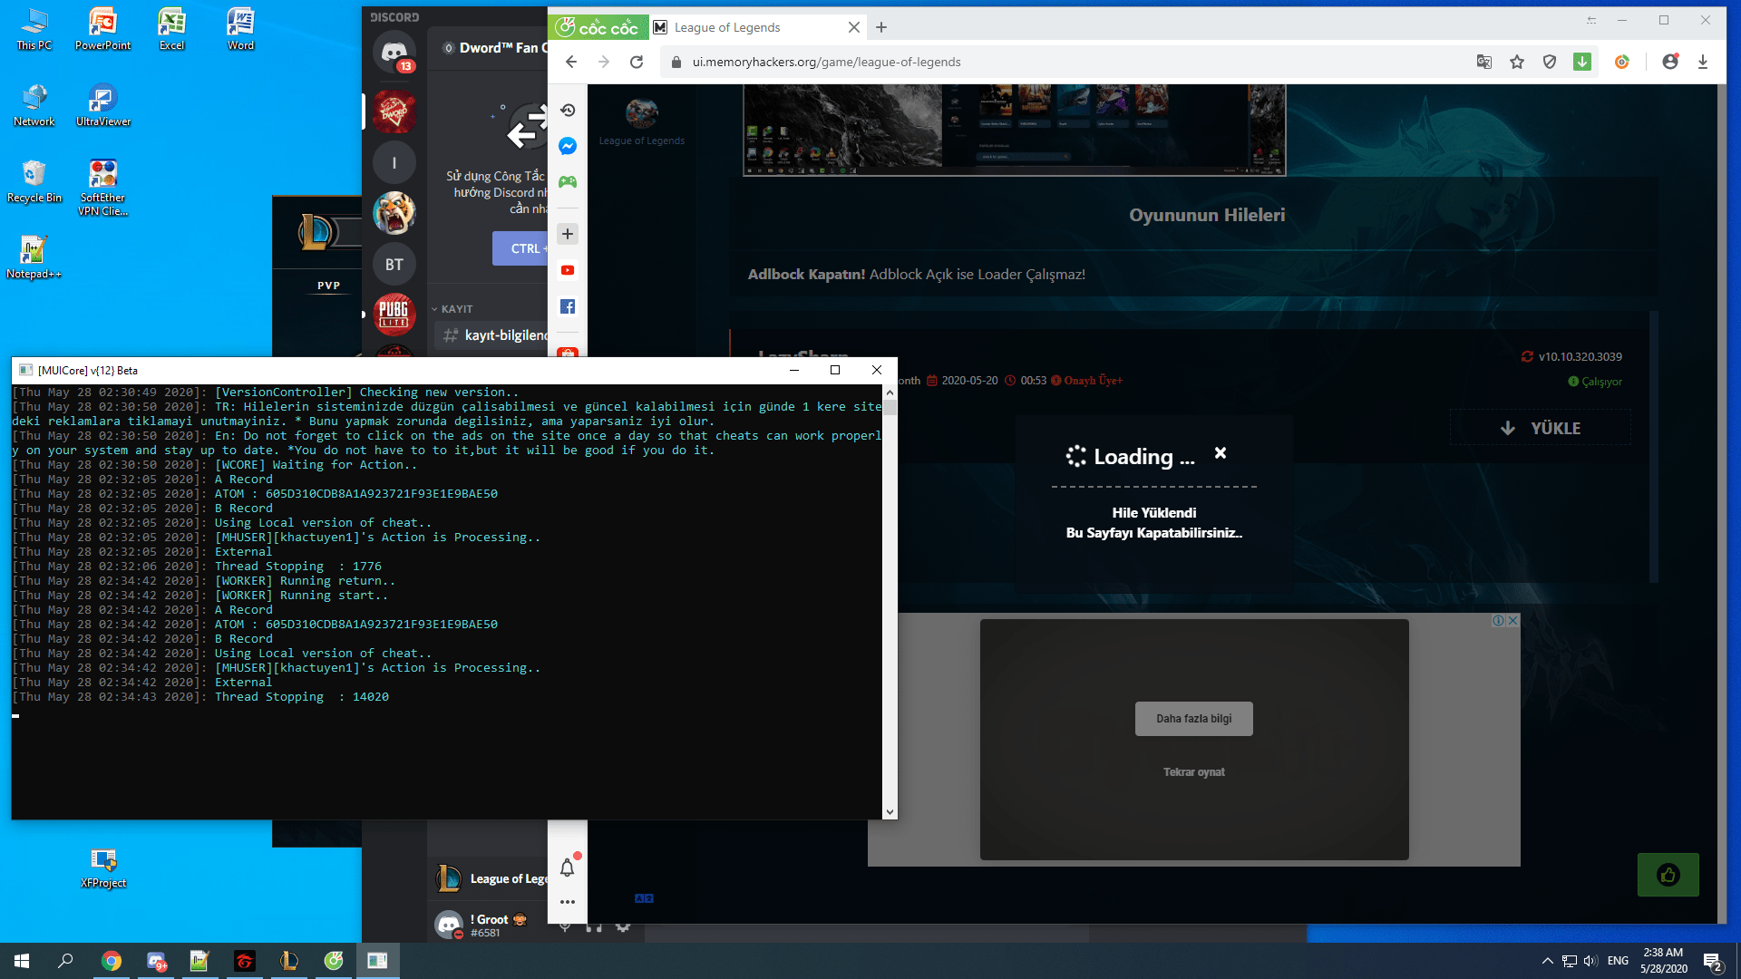Click the League of Legends activity in Discord
This screenshot has height=979, width=1741.
click(492, 878)
